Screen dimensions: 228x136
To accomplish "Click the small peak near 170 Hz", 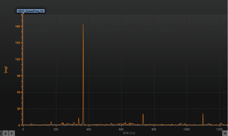I will 51,122.
